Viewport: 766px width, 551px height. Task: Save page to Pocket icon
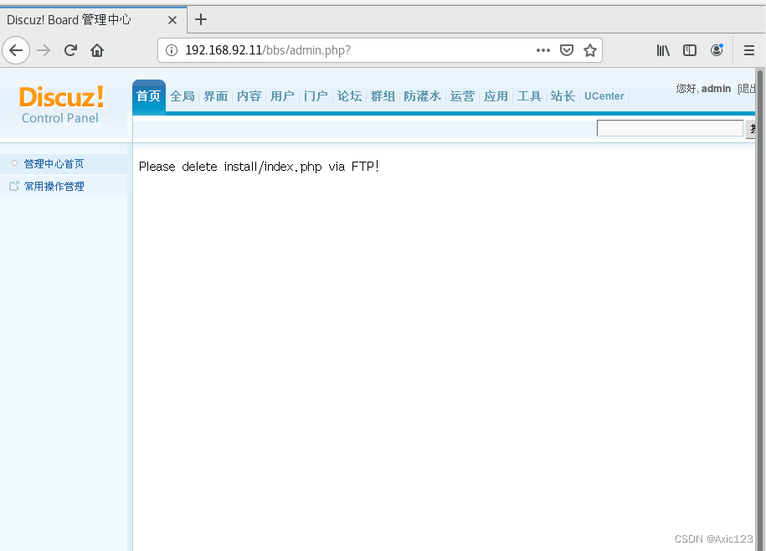[x=566, y=50]
